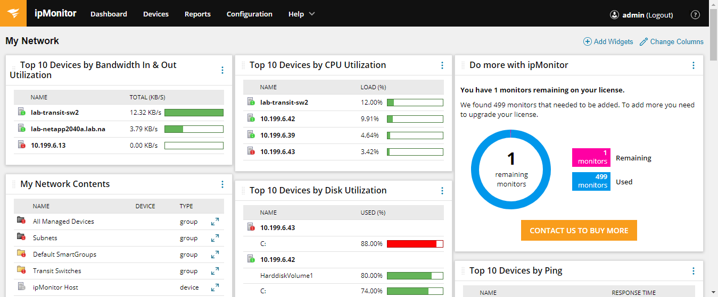Click the pink 1 monitors Remaining swatch
The image size is (718, 297).
tap(591, 158)
